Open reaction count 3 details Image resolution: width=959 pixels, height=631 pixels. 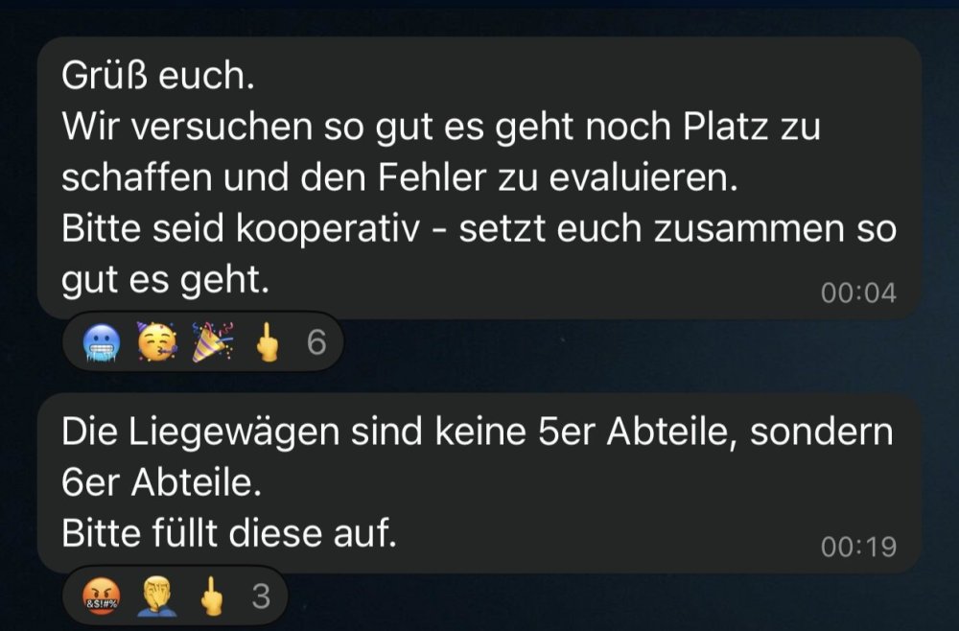[x=261, y=596]
